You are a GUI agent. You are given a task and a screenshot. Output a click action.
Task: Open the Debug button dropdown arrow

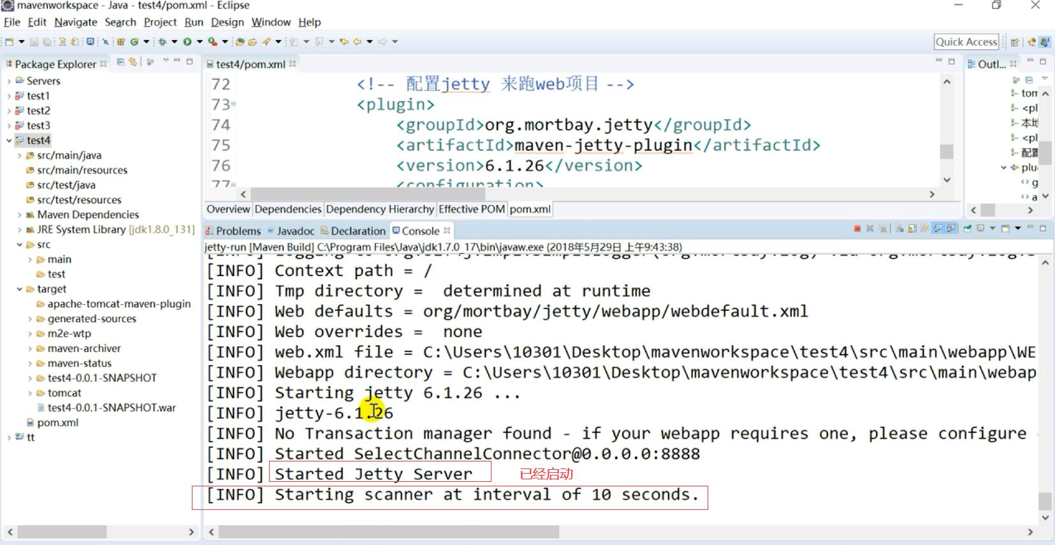pos(174,42)
